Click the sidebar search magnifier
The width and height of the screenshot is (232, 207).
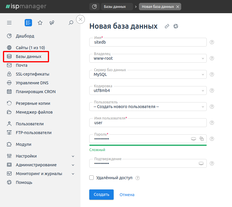pyautogui.click(x=71, y=23)
